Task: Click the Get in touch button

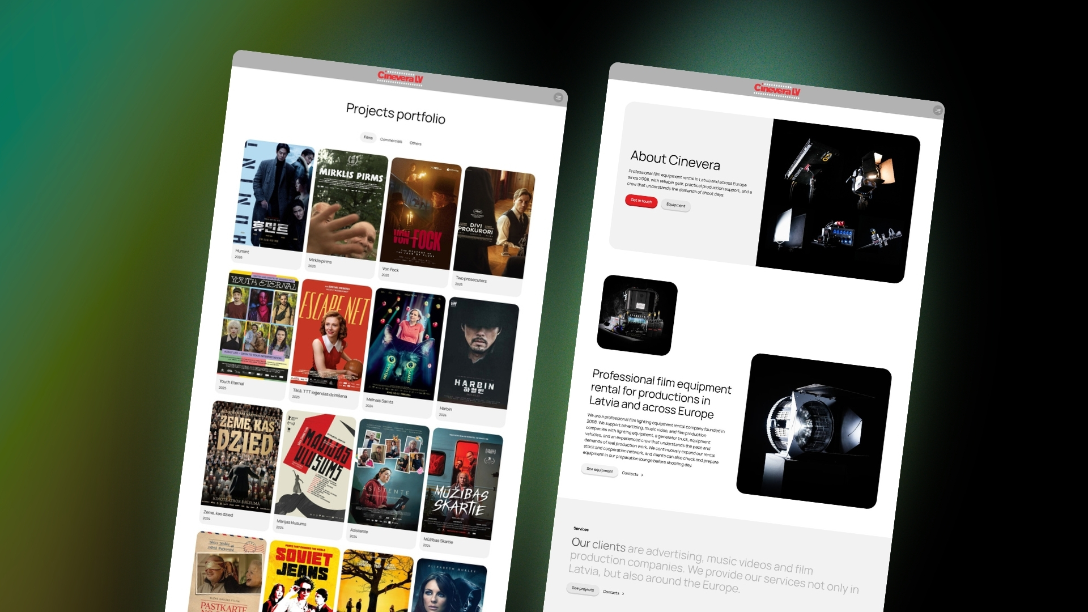Action: (x=641, y=201)
